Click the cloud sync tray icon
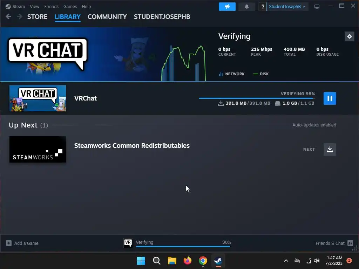The width and height of the screenshot is (359, 269). pyautogui.click(x=297, y=261)
